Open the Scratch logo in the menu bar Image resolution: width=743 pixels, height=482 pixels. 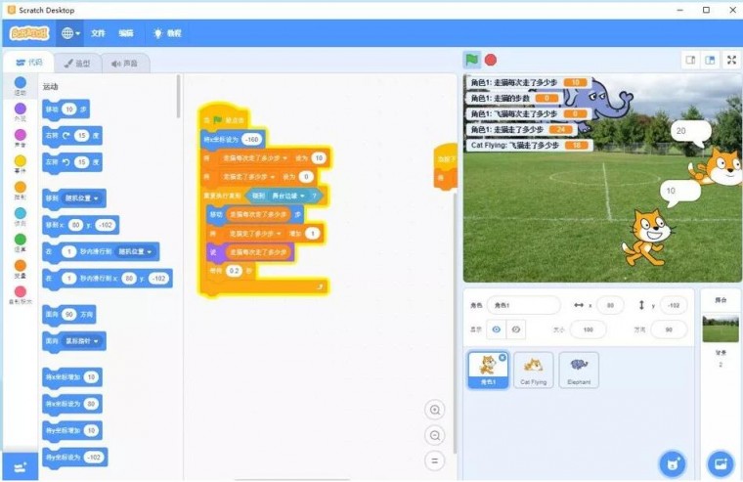click(x=29, y=33)
